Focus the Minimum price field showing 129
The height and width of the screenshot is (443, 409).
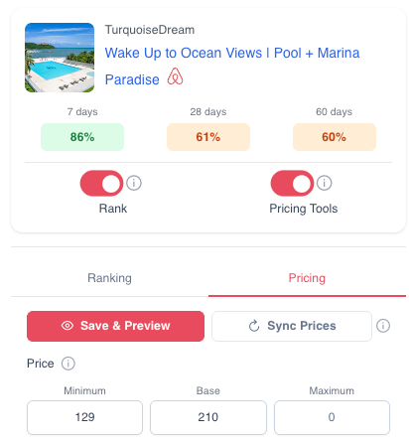pyautogui.click(x=84, y=417)
